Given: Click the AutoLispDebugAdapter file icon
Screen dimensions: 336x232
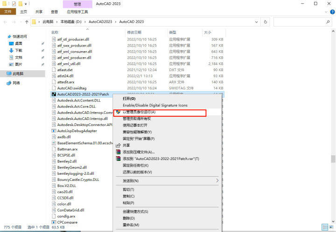Looking at the screenshot, I should tap(54, 131).
